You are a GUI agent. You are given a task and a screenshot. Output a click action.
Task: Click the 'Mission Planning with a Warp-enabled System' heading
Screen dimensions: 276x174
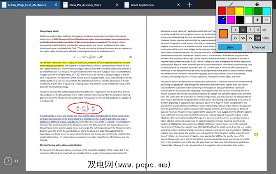61,145
